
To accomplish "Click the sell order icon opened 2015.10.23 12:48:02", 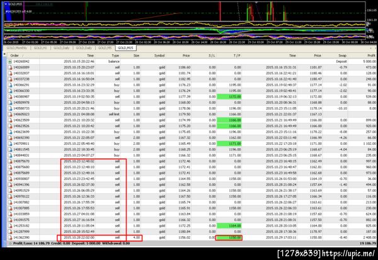I will tap(10, 161).
